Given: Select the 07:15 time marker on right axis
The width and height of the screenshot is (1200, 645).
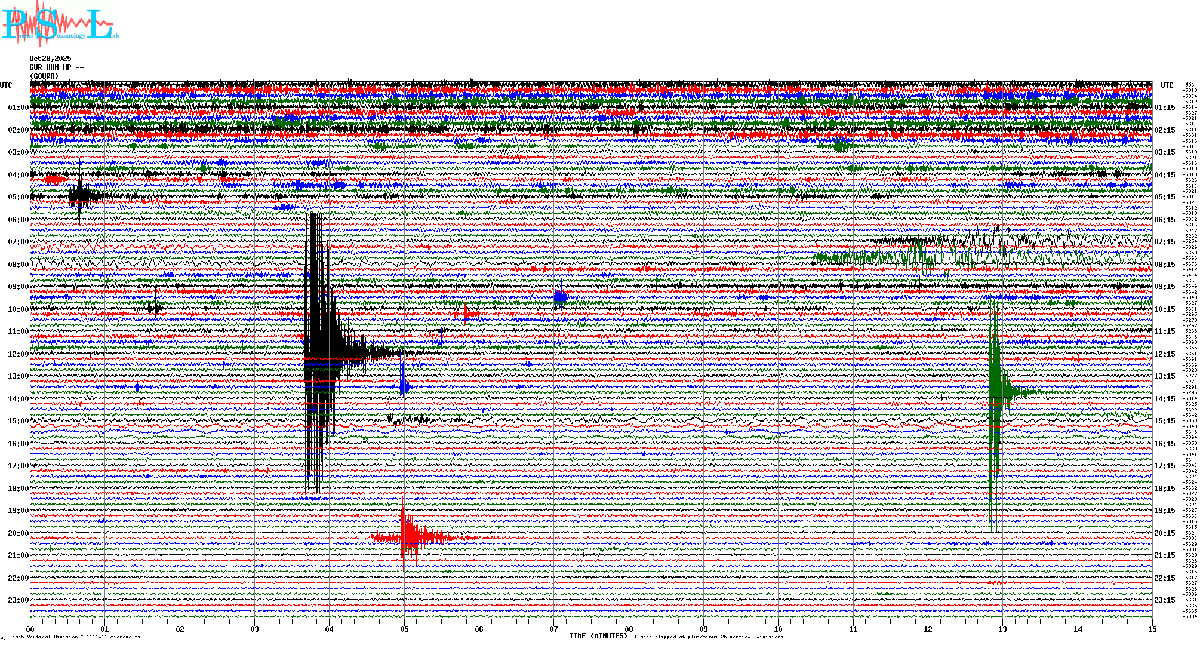Looking at the screenshot, I should tap(1164, 242).
